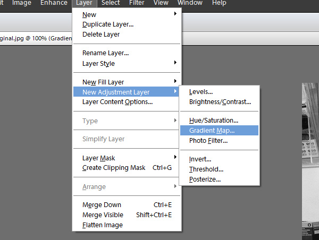Image resolution: width=319 pixels, height=240 pixels.
Task: Click Duplicate Layer menu entry
Action: click(127, 24)
